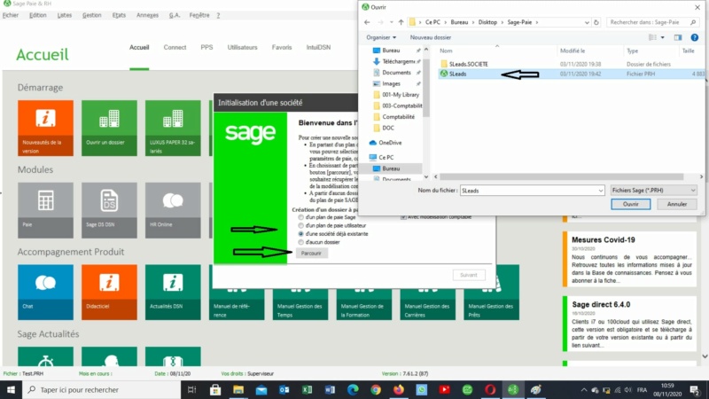Viewport: 709px width, 399px height.
Task: Switch to the IntuiDSN tab
Action: (318, 47)
